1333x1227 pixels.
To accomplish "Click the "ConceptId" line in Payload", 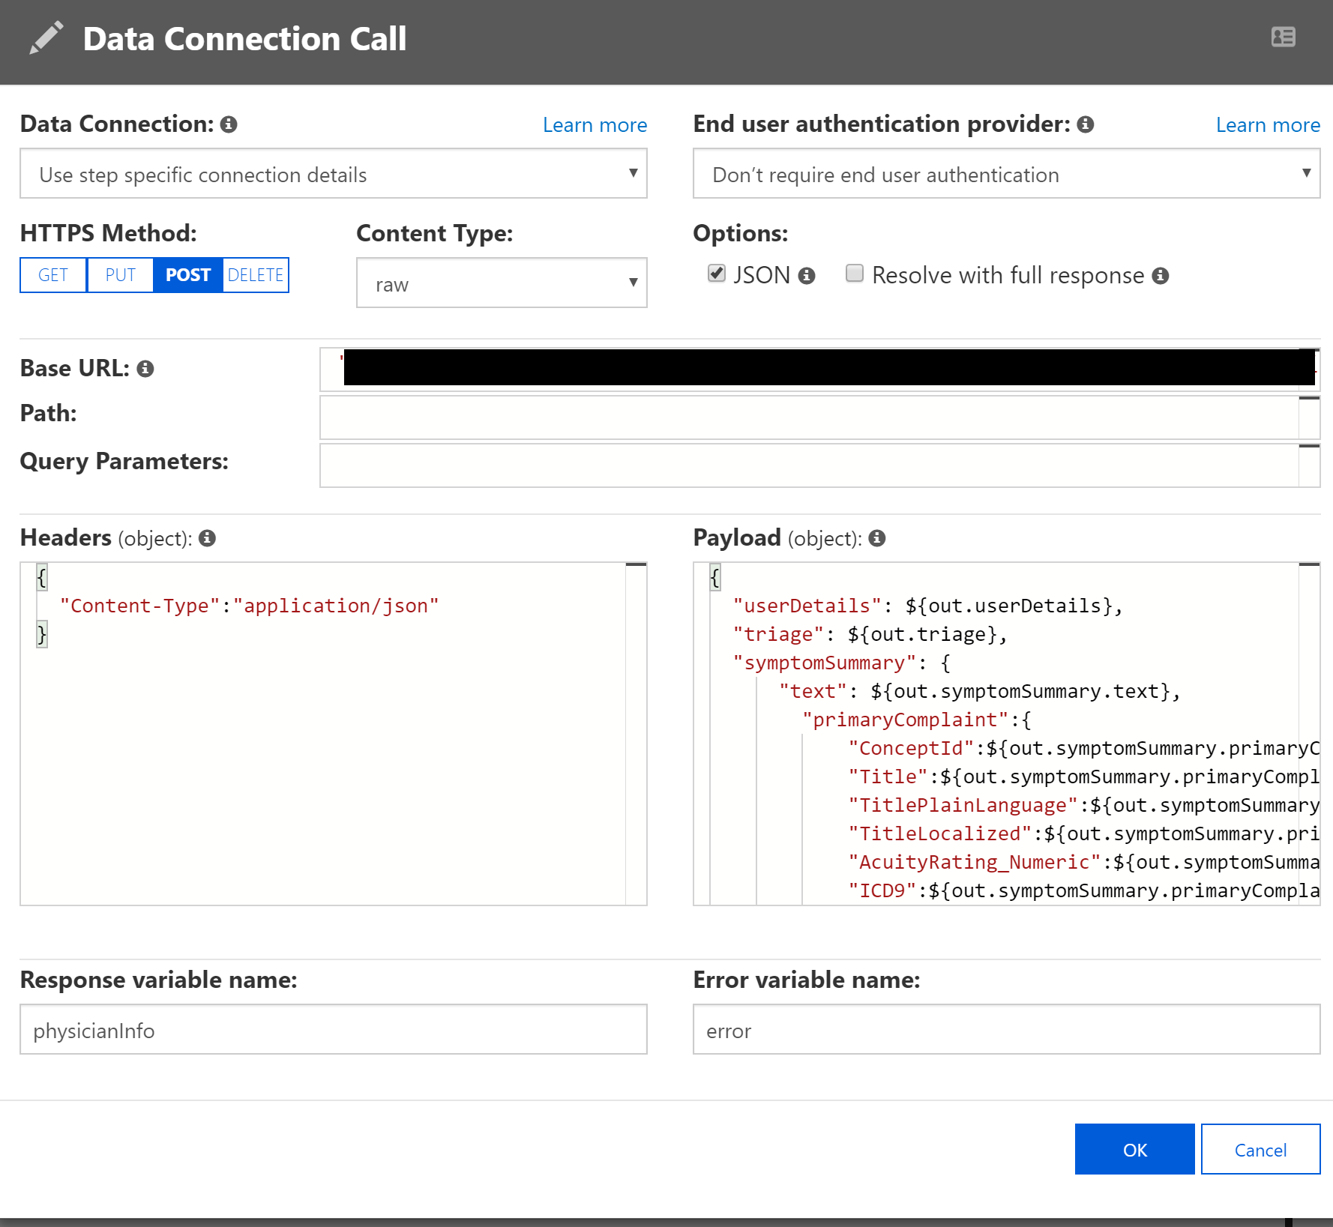I will click(x=1083, y=748).
